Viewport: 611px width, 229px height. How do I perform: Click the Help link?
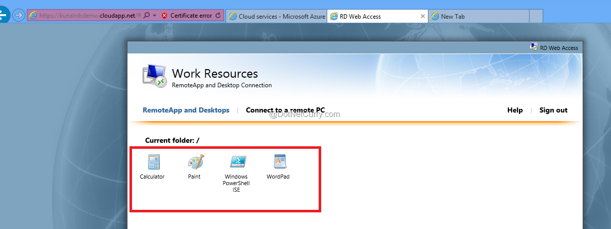[515, 110]
